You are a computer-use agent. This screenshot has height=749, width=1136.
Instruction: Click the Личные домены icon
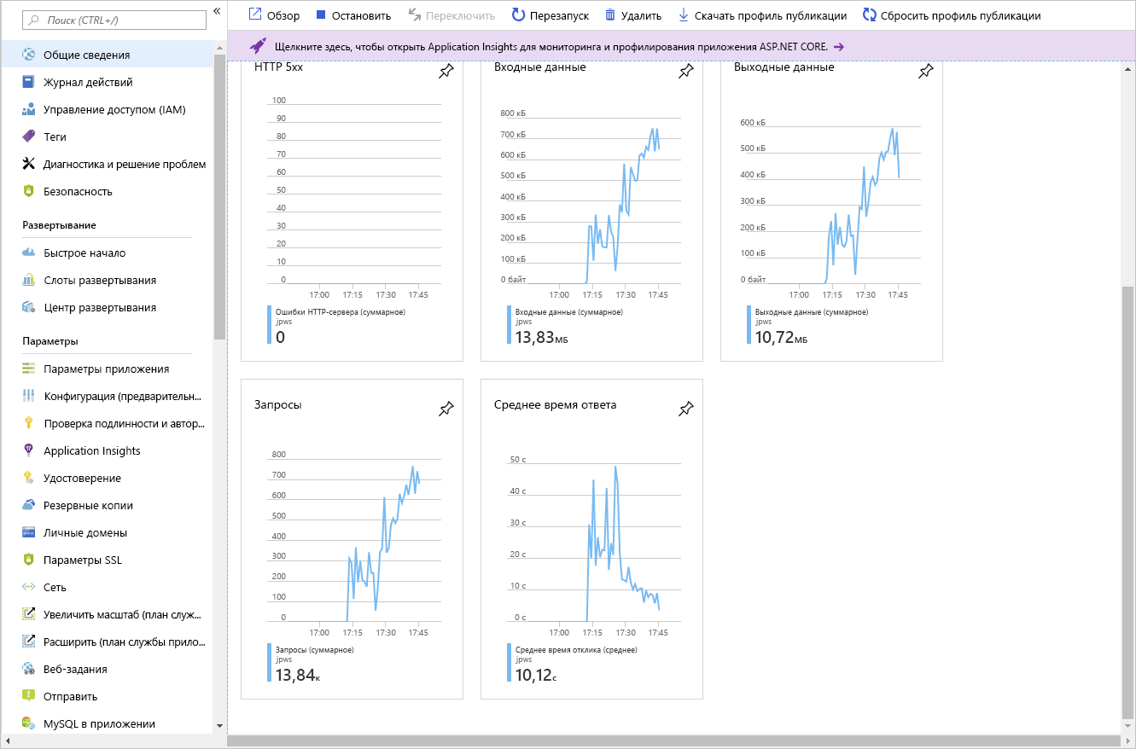pos(28,532)
